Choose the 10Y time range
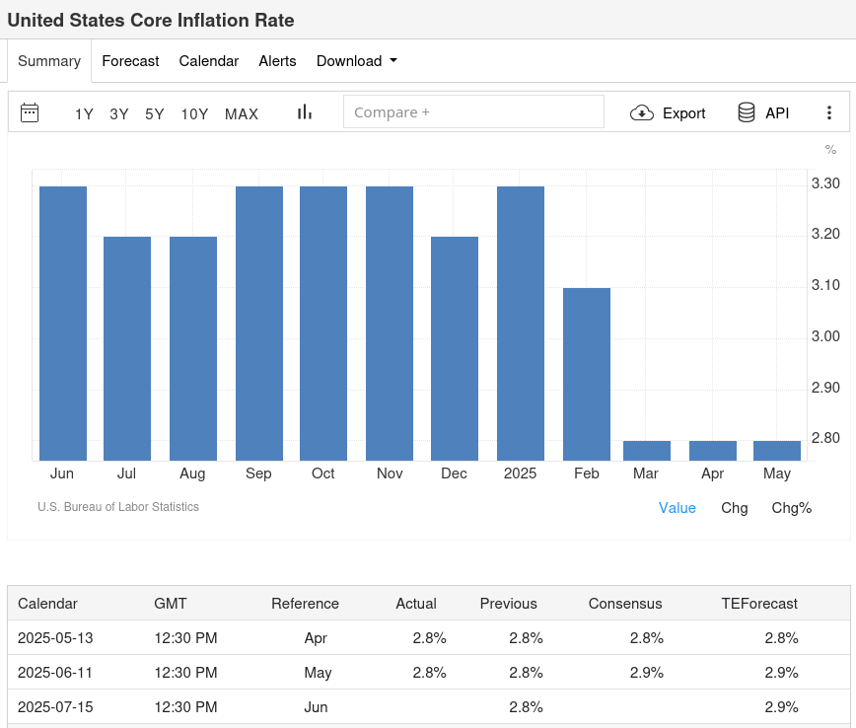Viewport: 856px width, 728px height. (x=194, y=114)
